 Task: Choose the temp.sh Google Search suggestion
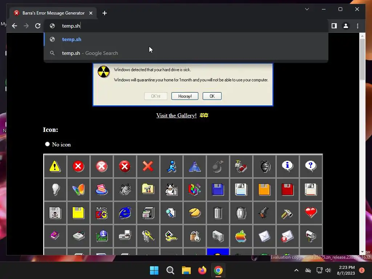pyautogui.click(x=186, y=53)
